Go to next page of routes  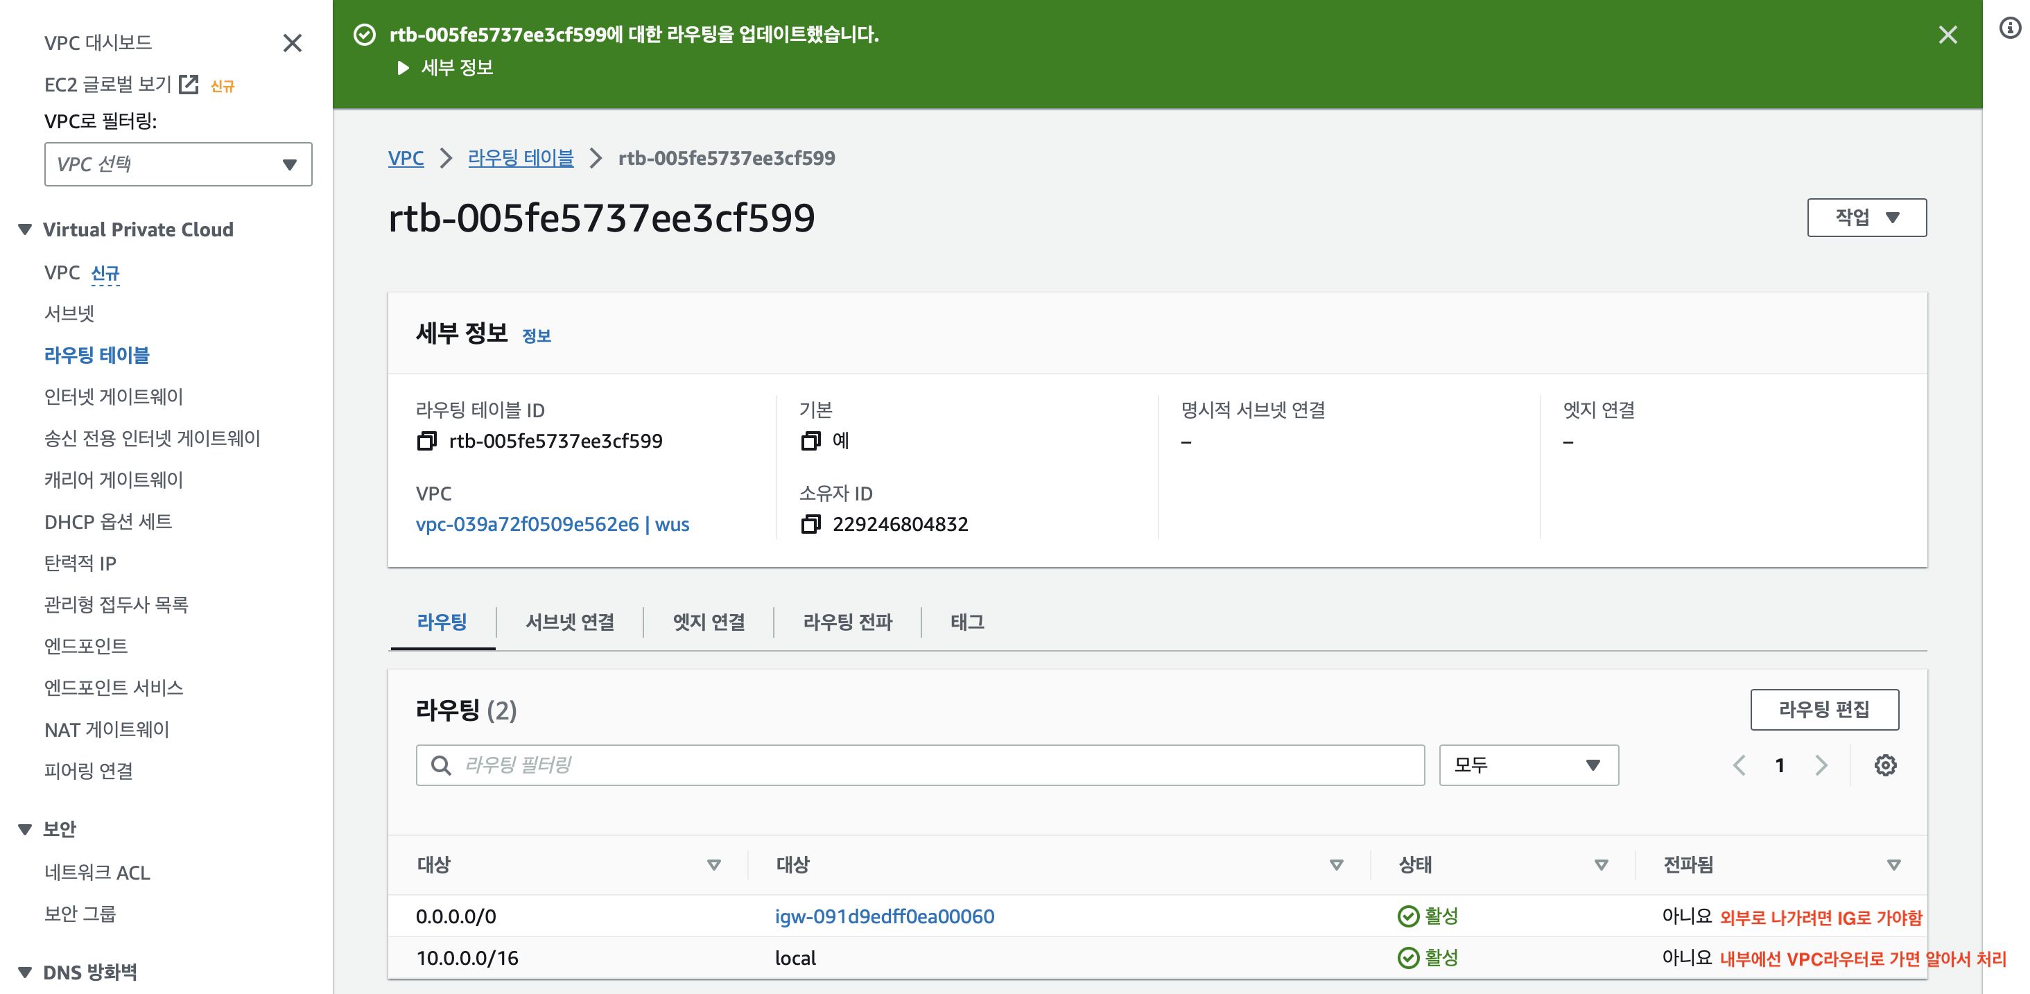pyautogui.click(x=1821, y=765)
